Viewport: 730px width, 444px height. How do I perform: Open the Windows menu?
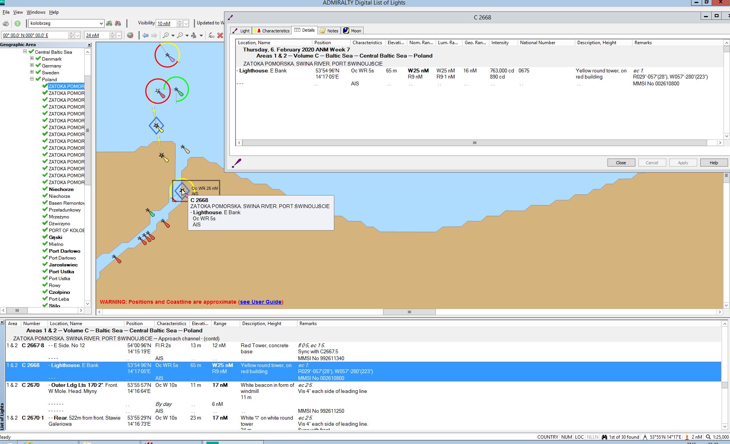pyautogui.click(x=36, y=12)
